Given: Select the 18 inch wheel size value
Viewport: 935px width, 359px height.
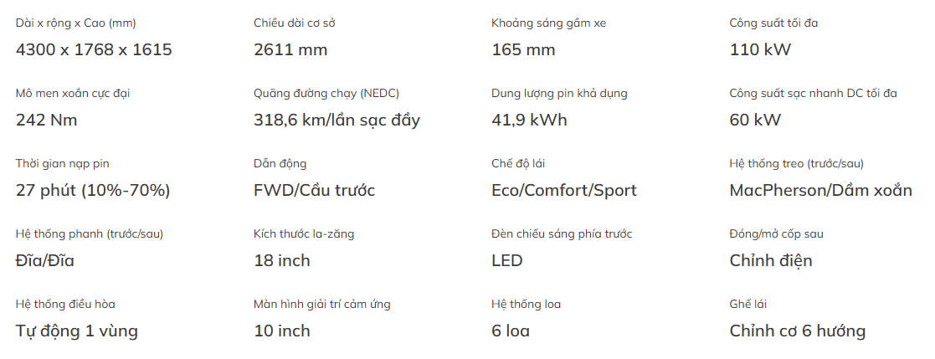Looking at the screenshot, I should [x=282, y=260].
